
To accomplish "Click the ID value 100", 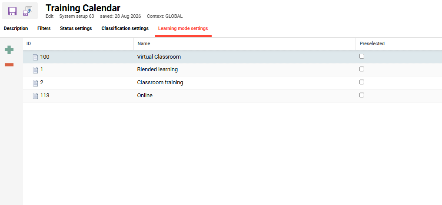I will click(x=44, y=57).
